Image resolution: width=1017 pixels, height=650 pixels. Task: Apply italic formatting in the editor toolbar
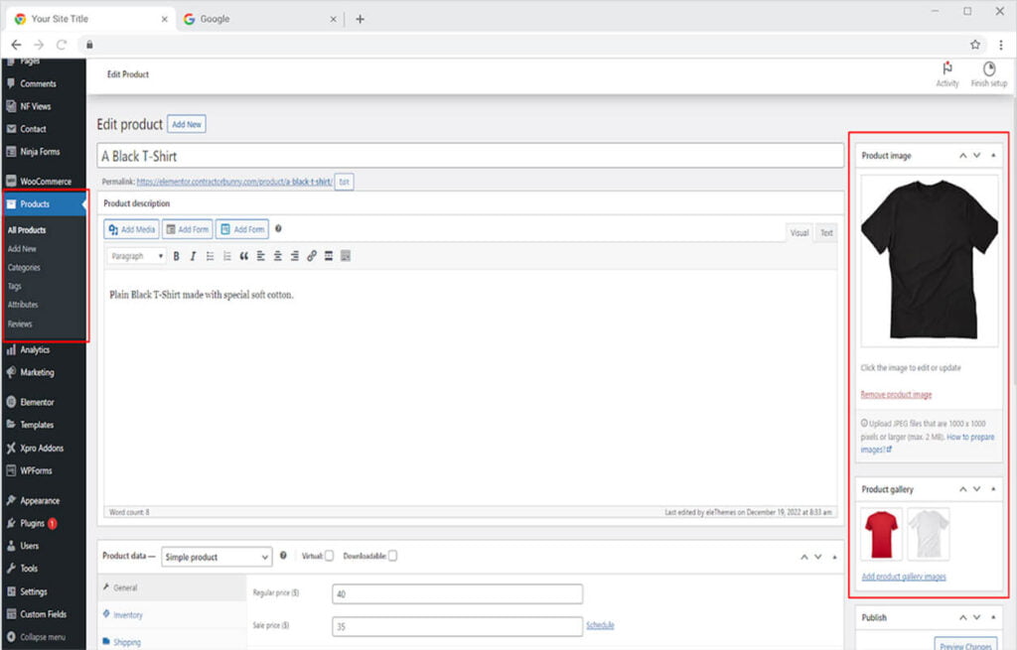point(193,256)
